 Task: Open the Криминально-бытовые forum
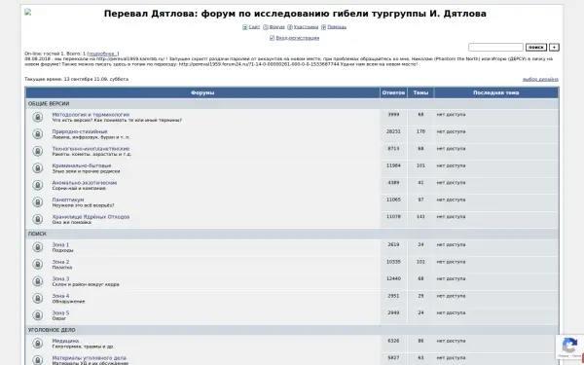click(82, 165)
